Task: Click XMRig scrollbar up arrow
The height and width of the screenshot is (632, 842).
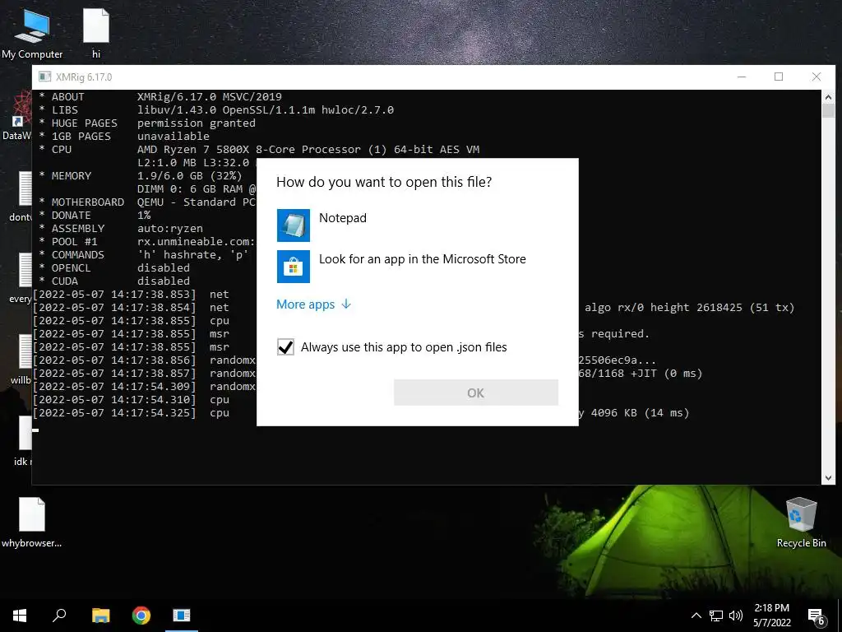Action: coord(828,97)
